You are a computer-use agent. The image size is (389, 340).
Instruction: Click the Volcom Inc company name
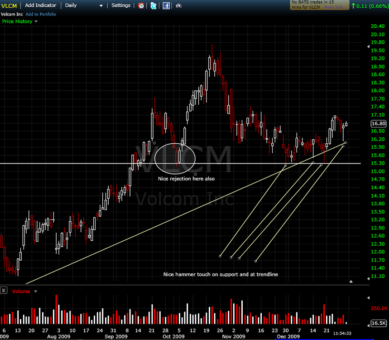pyautogui.click(x=12, y=14)
